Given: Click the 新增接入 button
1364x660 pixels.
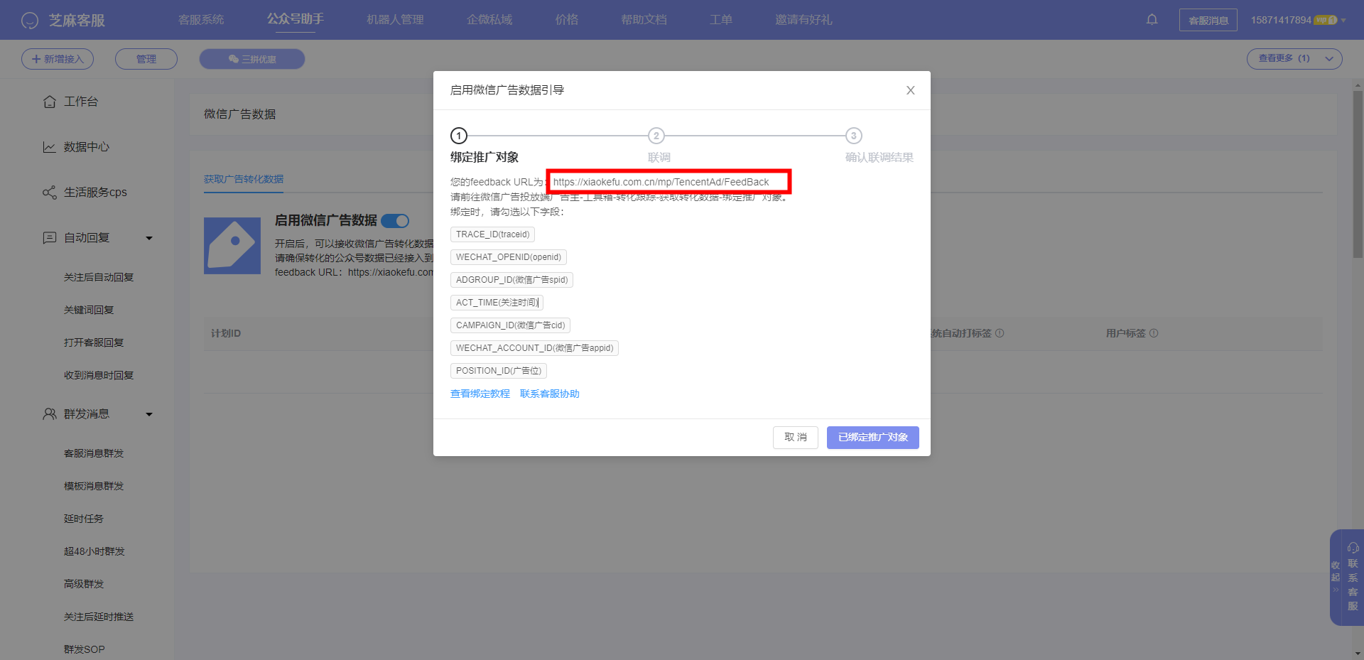Looking at the screenshot, I should pyautogui.click(x=58, y=59).
